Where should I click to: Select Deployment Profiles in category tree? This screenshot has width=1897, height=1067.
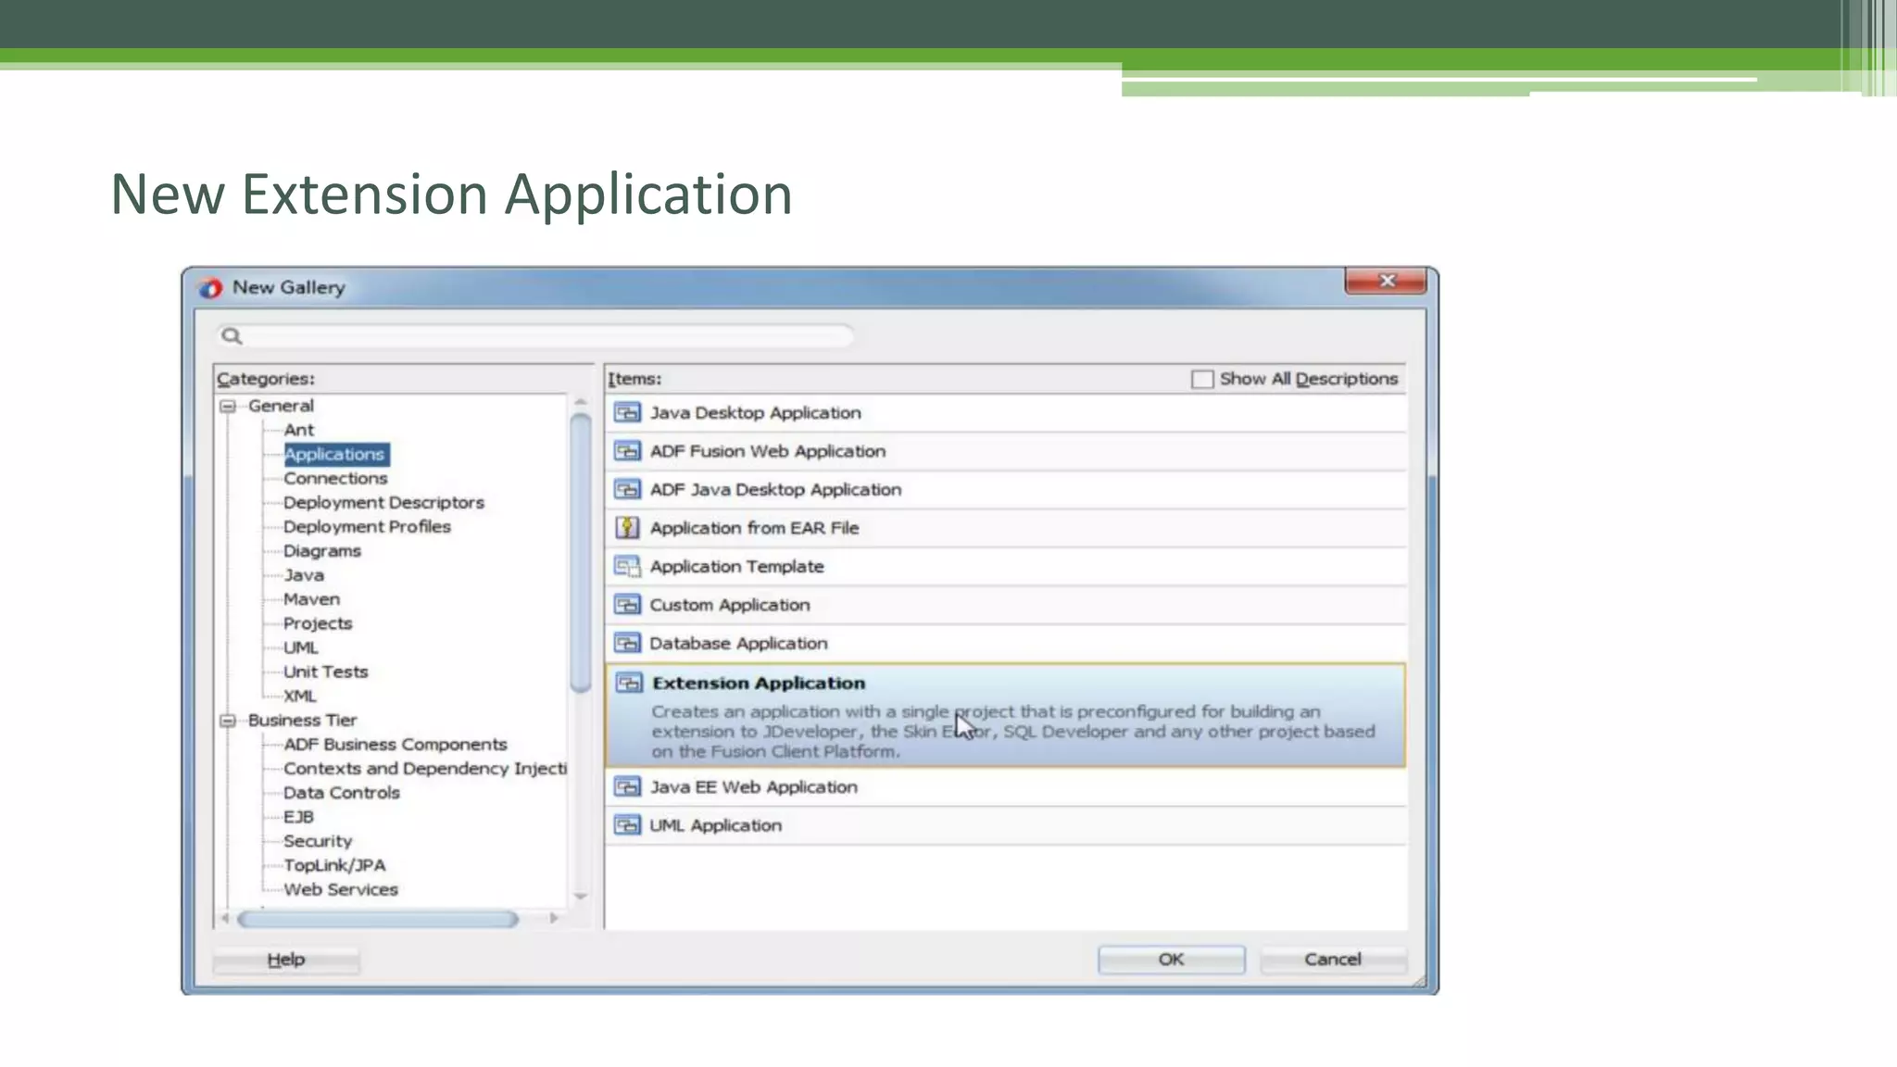coord(367,527)
